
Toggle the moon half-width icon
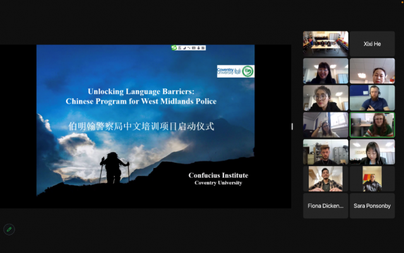point(184,48)
